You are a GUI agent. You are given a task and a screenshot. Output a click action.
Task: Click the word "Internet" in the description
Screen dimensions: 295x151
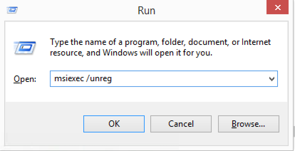click(256, 42)
